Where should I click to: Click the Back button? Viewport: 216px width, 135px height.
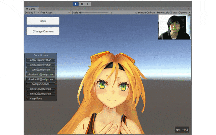[43, 21]
